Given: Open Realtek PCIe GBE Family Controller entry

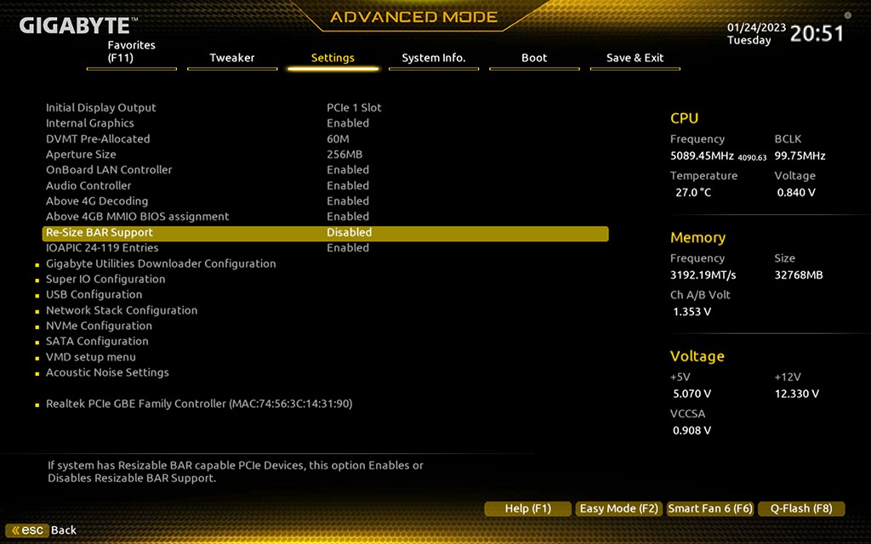Looking at the screenshot, I should 199,404.
